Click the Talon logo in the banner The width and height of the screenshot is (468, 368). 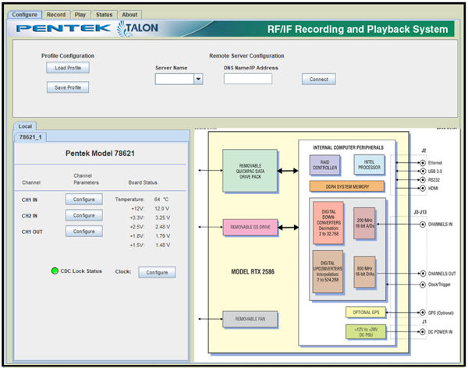coord(138,28)
